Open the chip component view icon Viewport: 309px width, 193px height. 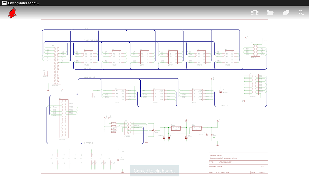point(255,13)
